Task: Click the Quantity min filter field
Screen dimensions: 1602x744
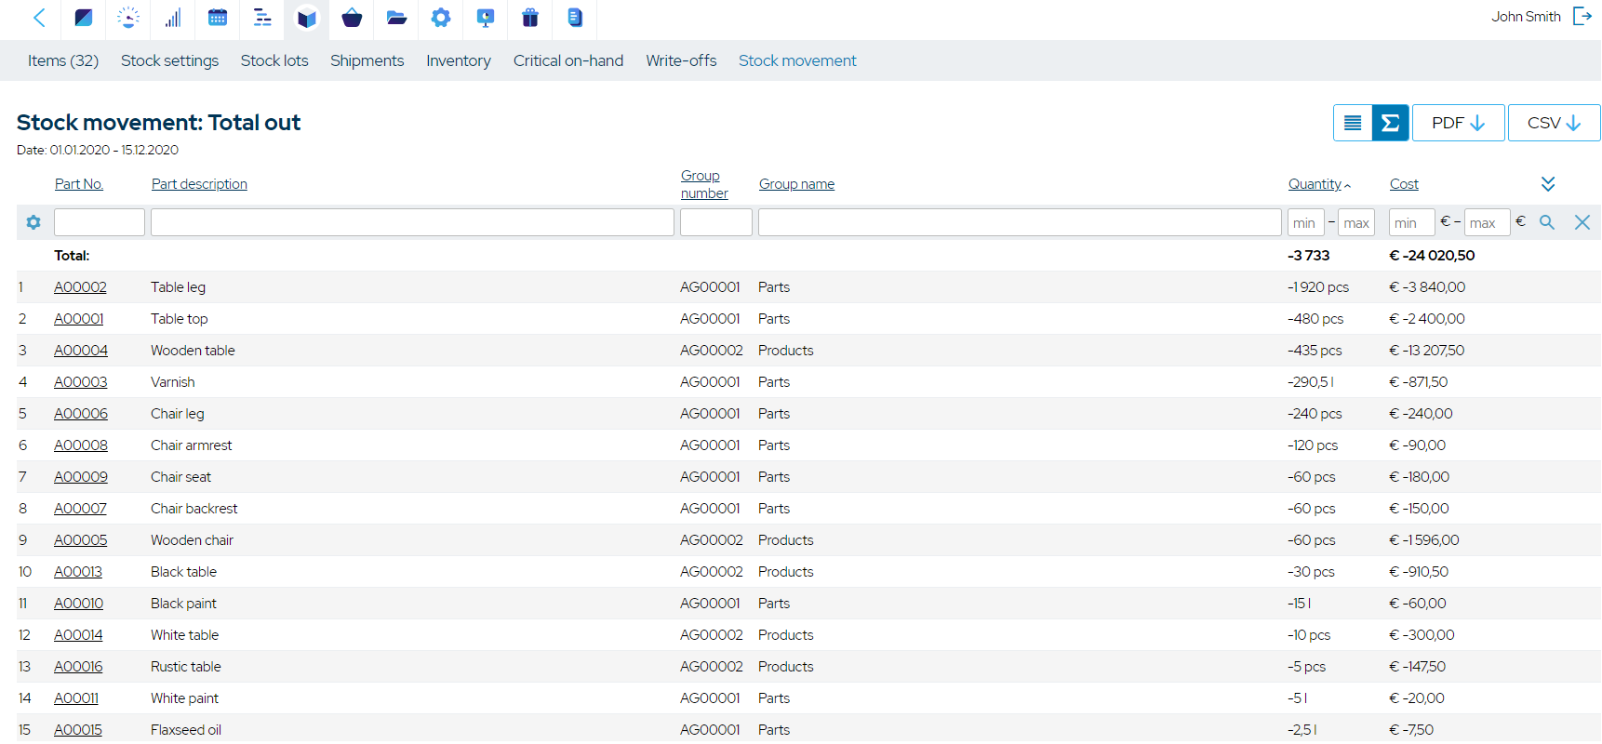Action: [x=1305, y=222]
